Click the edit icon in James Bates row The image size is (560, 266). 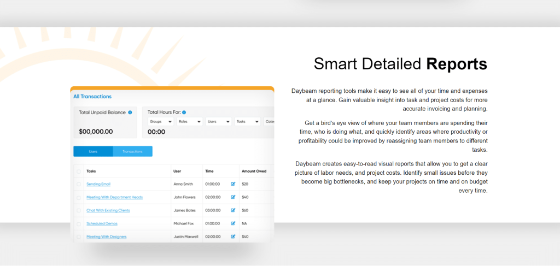point(233,210)
